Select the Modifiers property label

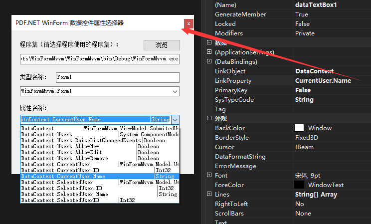pos(229,33)
